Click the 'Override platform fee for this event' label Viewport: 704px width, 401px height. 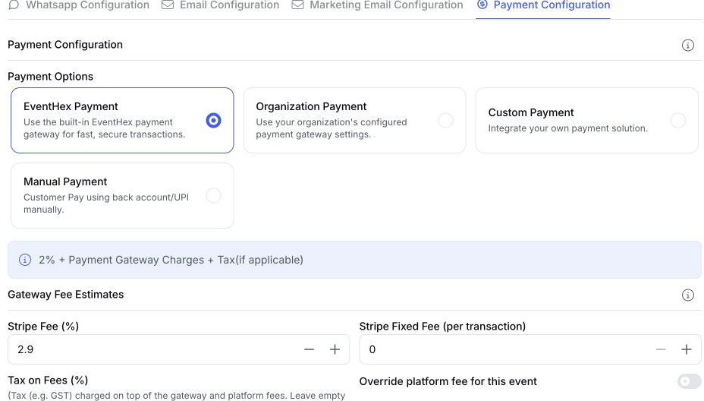click(448, 381)
